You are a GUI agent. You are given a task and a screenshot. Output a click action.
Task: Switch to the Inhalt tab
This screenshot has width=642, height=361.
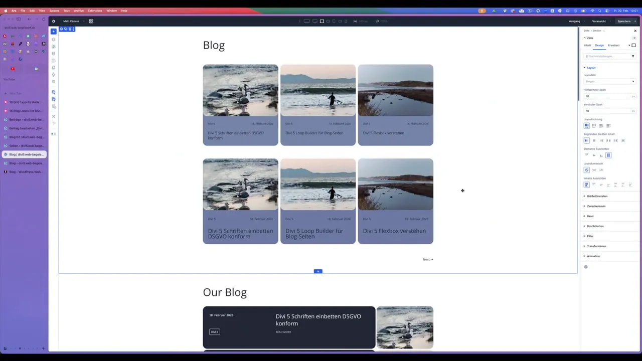tap(587, 45)
